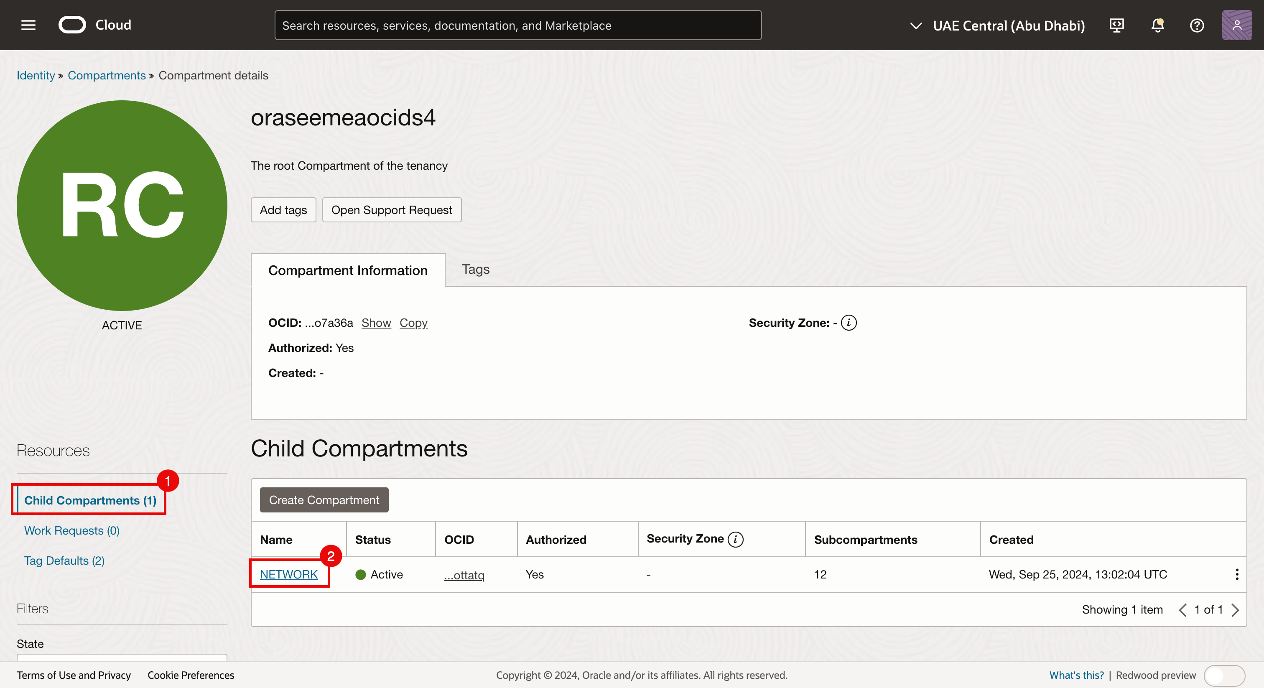Open the announcements bell icon

(x=1157, y=25)
